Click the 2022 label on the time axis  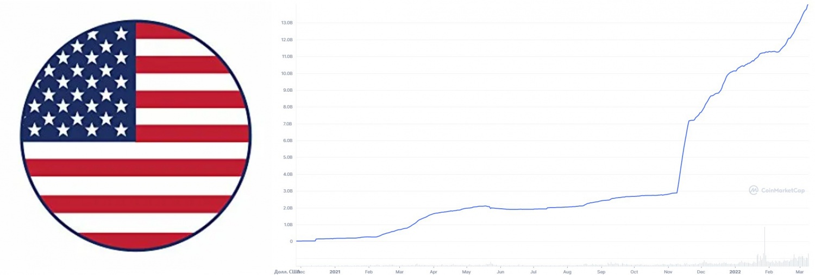pos(735,271)
